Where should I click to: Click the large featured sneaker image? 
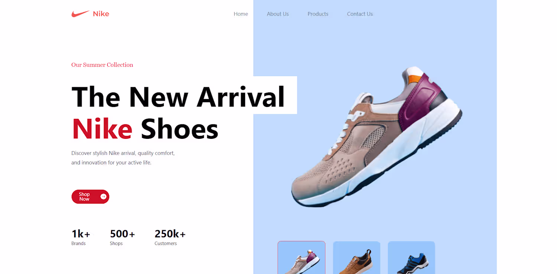pyautogui.click(x=377, y=137)
